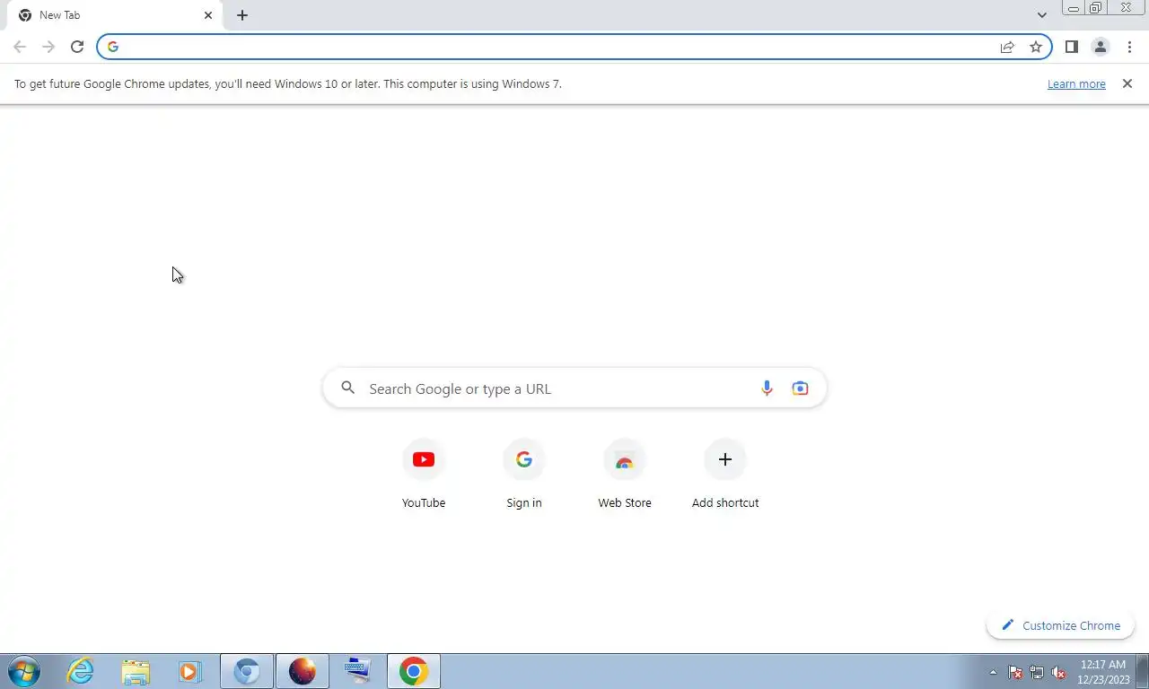This screenshot has width=1149, height=689.
Task: Switch to the Firefox taskbar button
Action: [x=303, y=671]
